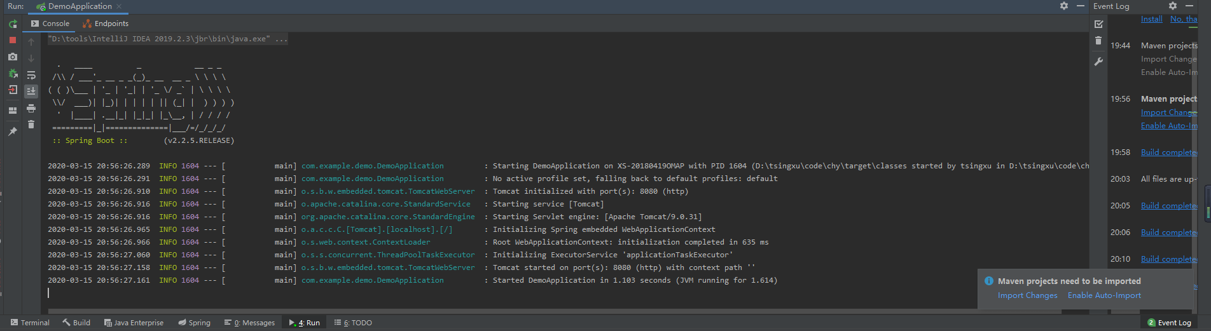1211x331 pixels.
Task: Click o.s.web.context.ContextLoader logger name
Action: coord(366,242)
